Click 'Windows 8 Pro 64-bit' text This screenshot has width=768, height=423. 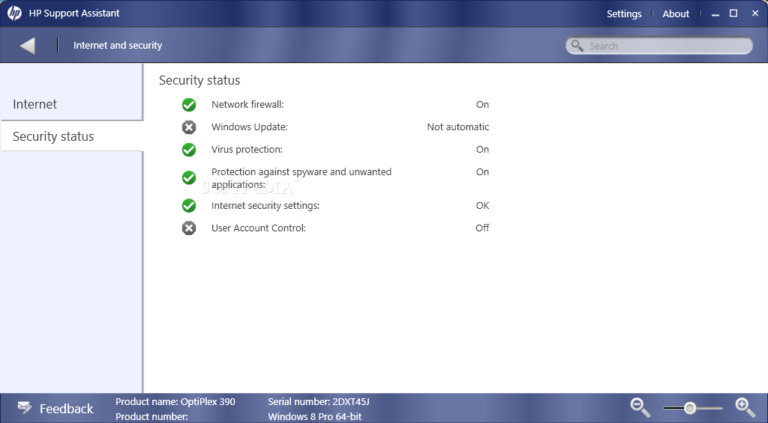pyautogui.click(x=314, y=417)
